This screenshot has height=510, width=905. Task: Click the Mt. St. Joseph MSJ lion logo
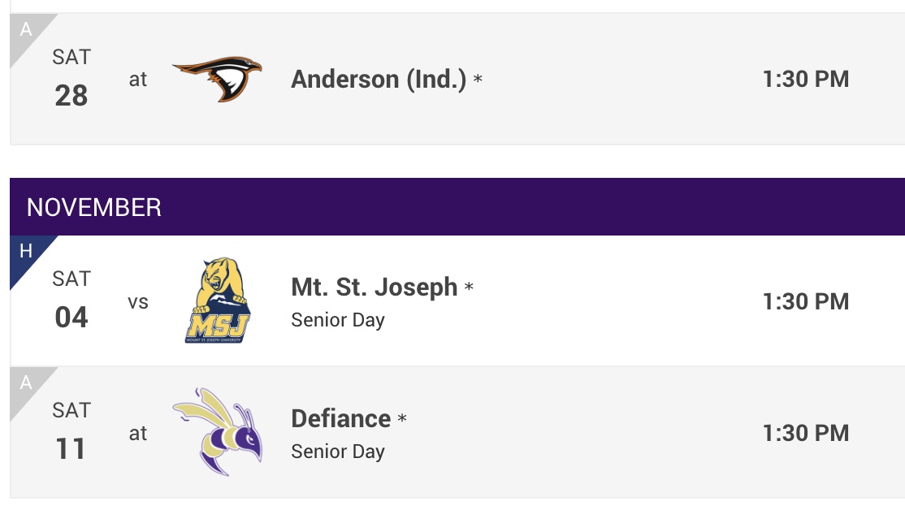click(218, 300)
